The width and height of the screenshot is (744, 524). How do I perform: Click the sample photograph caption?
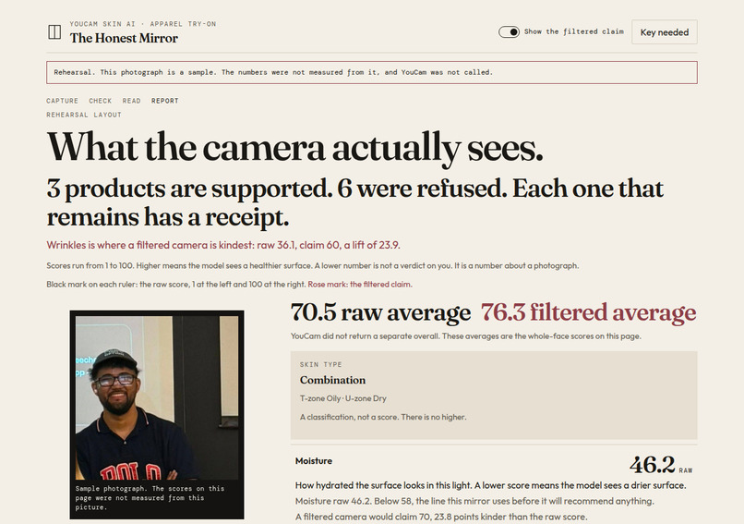click(150, 498)
